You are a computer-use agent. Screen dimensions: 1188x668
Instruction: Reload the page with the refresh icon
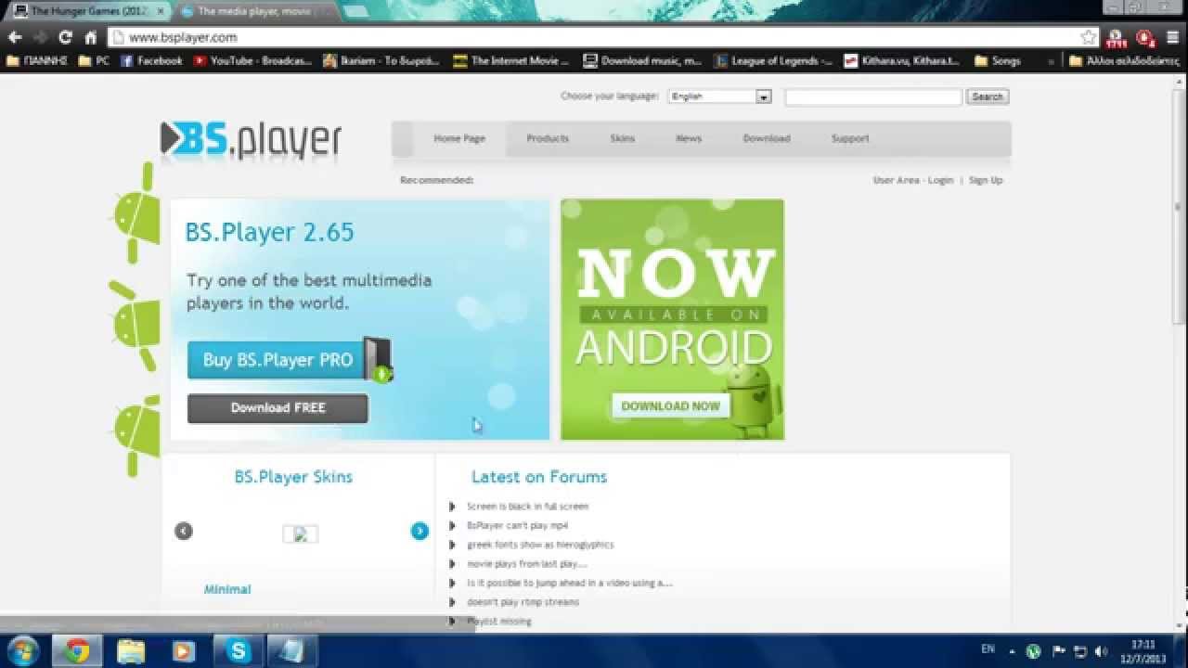[65, 37]
